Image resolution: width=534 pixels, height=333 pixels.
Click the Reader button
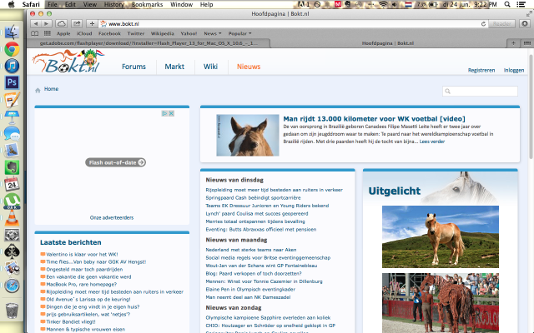click(x=502, y=24)
